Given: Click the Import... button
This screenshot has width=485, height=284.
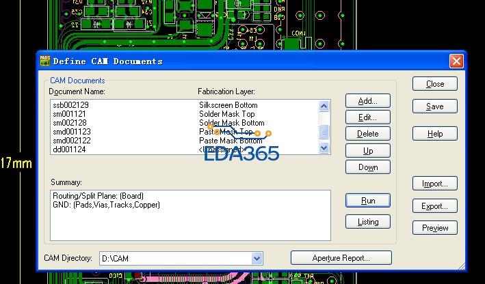Looking at the screenshot, I should tap(435, 184).
